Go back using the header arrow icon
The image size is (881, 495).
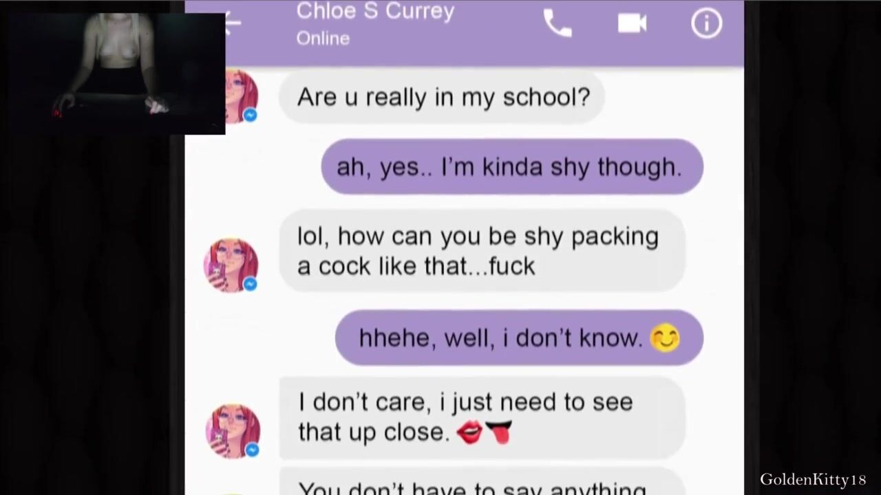[233, 23]
